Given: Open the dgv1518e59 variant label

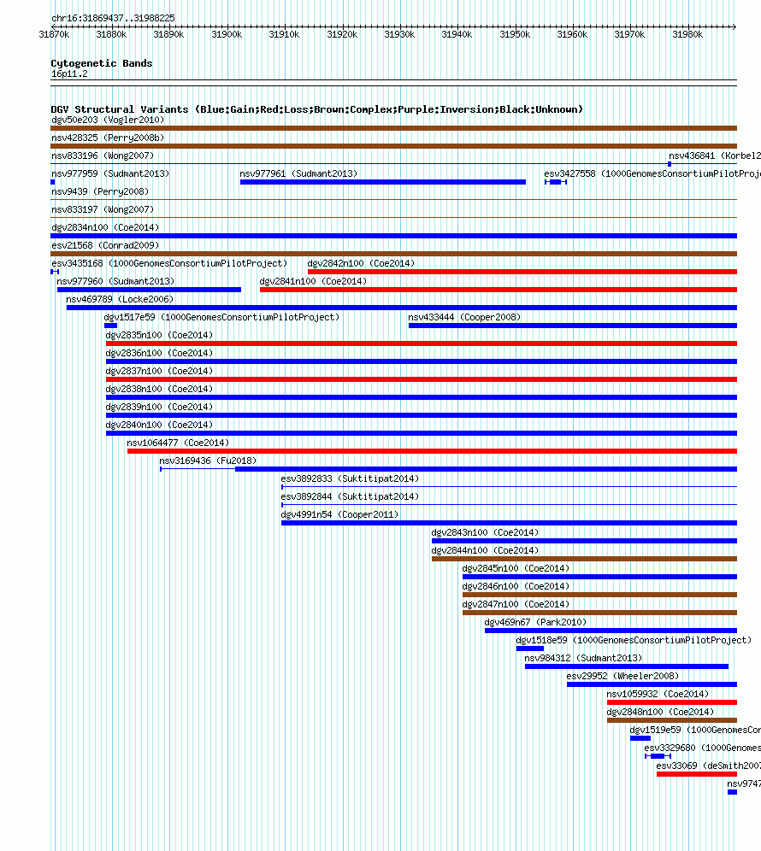Looking at the screenshot, I should (x=634, y=639).
